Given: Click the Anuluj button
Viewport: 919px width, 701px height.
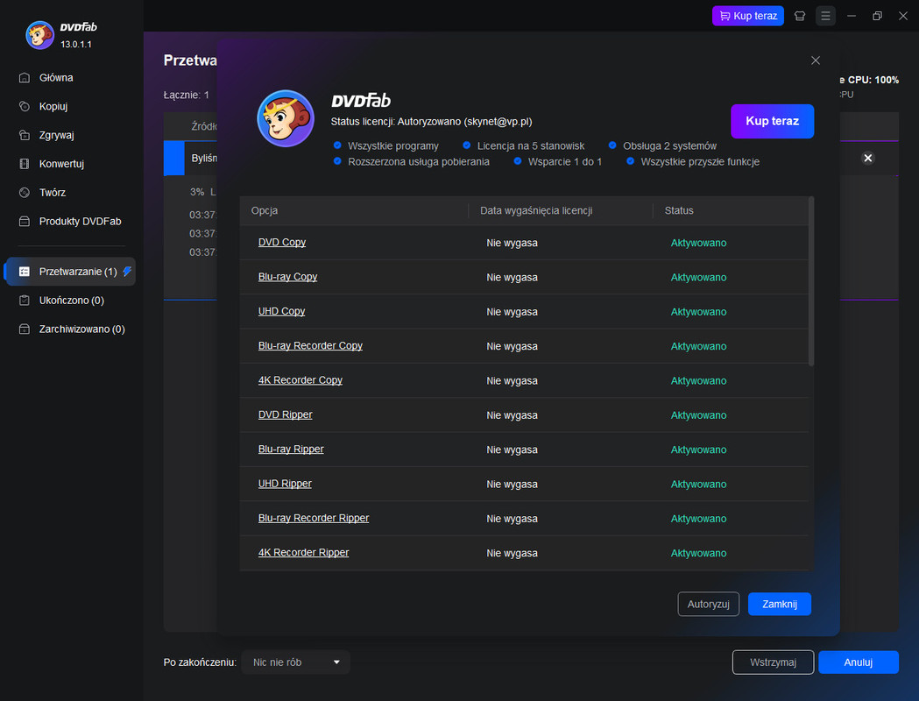Looking at the screenshot, I should [x=858, y=662].
